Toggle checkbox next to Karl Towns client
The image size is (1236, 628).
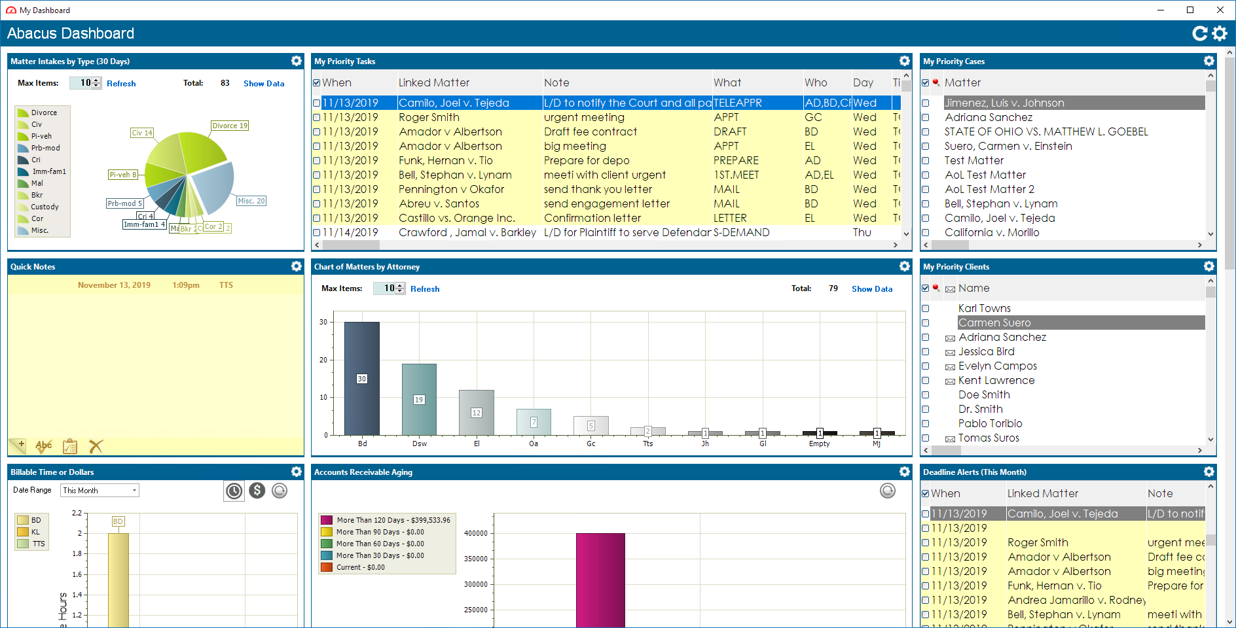(926, 309)
